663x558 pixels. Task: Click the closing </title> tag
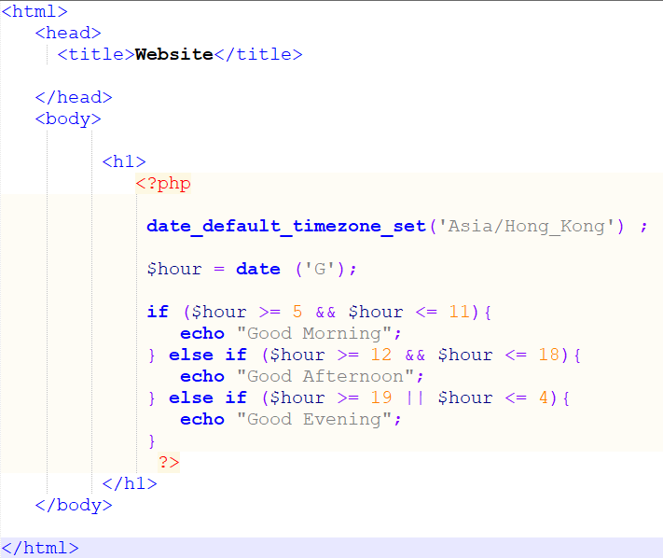tap(258, 54)
